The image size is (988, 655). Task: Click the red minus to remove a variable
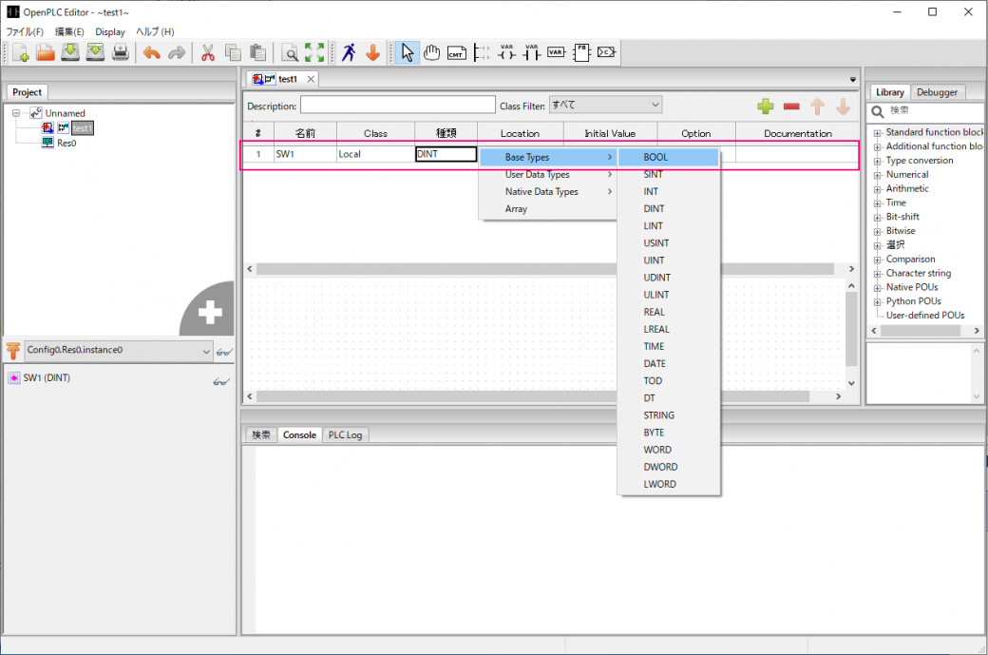(791, 107)
